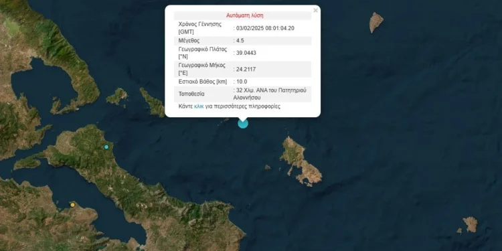Click the 'Εστιακό Βάθος [km]' label
The width and height of the screenshot is (502, 251).
click(x=203, y=82)
